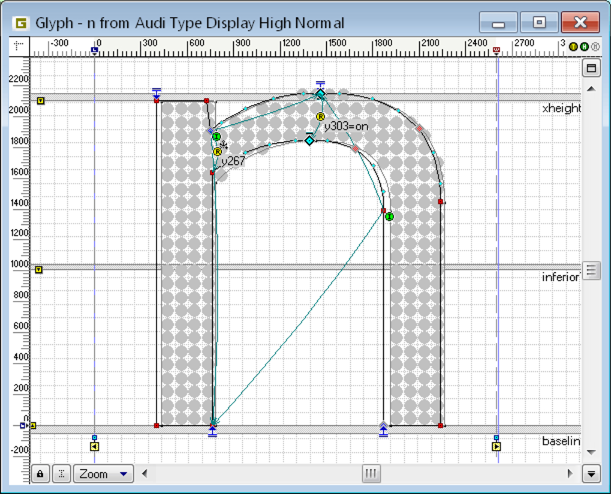This screenshot has height=494, width=611.
Task: Select the blue anchor hint below left stem
Action: [212, 432]
